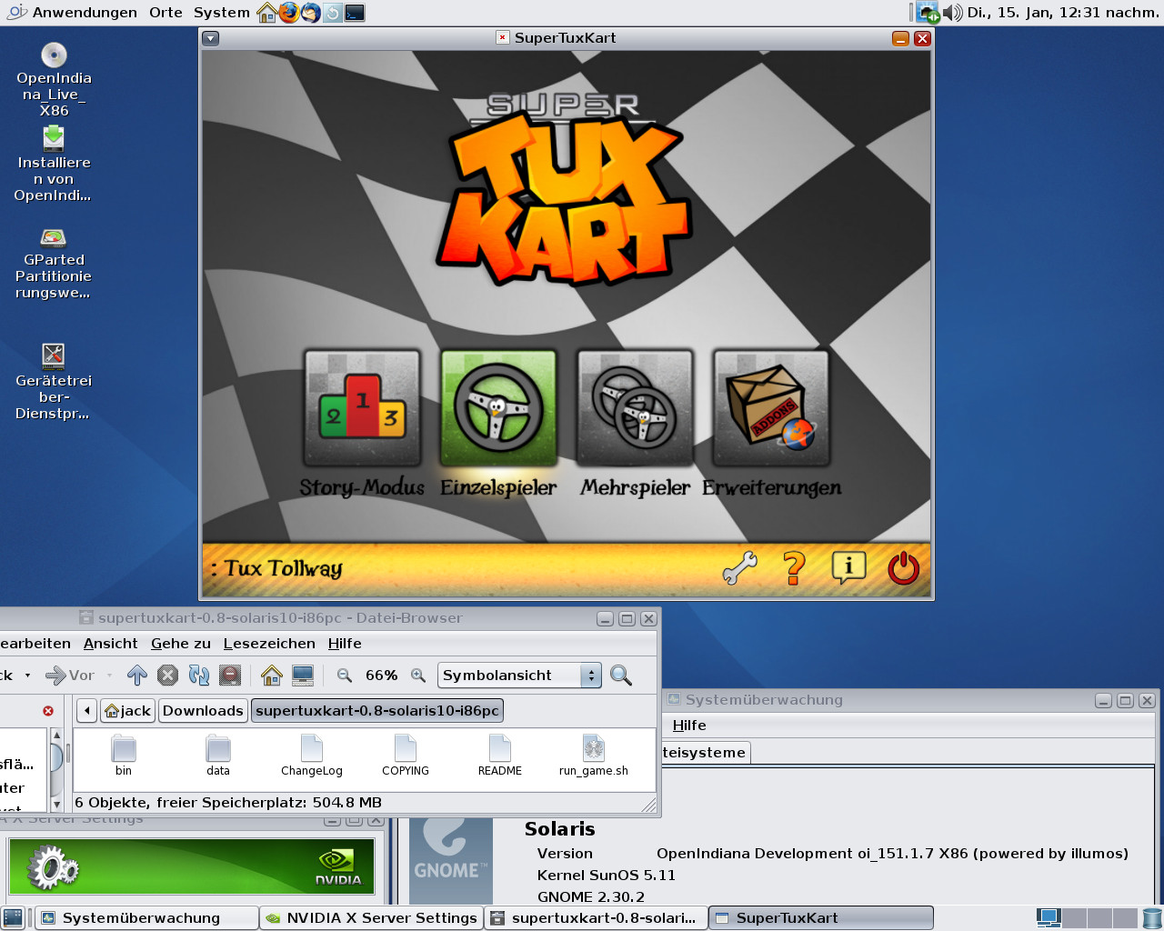Choose the Mehrspieler double steering wheel icon
Screen dimensions: 1164x931
[635, 408]
